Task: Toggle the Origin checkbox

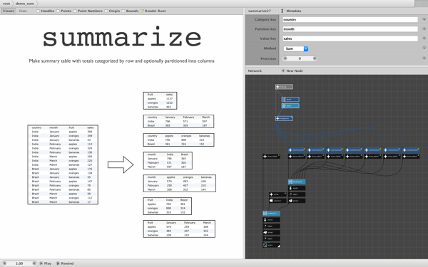Action: (x=106, y=11)
